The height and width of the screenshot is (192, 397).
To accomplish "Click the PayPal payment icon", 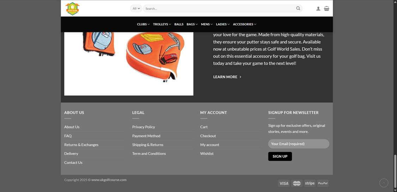I will (323, 184).
